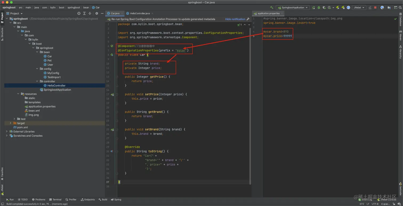Open notification settings wrench icon
The image size is (403, 206).
248,19
